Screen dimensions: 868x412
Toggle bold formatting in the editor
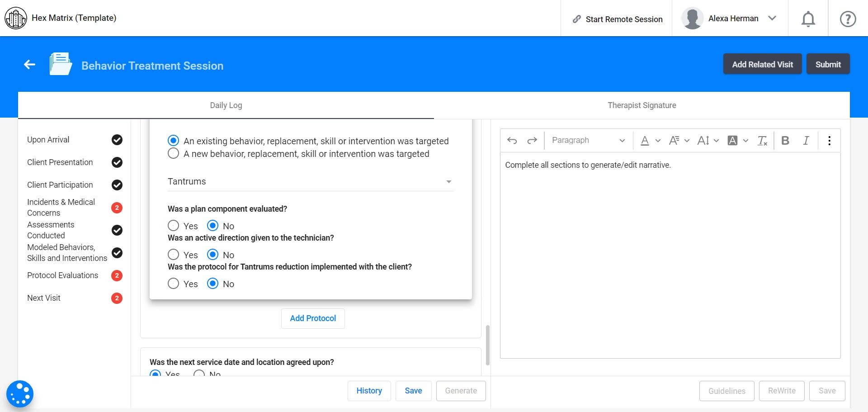785,141
